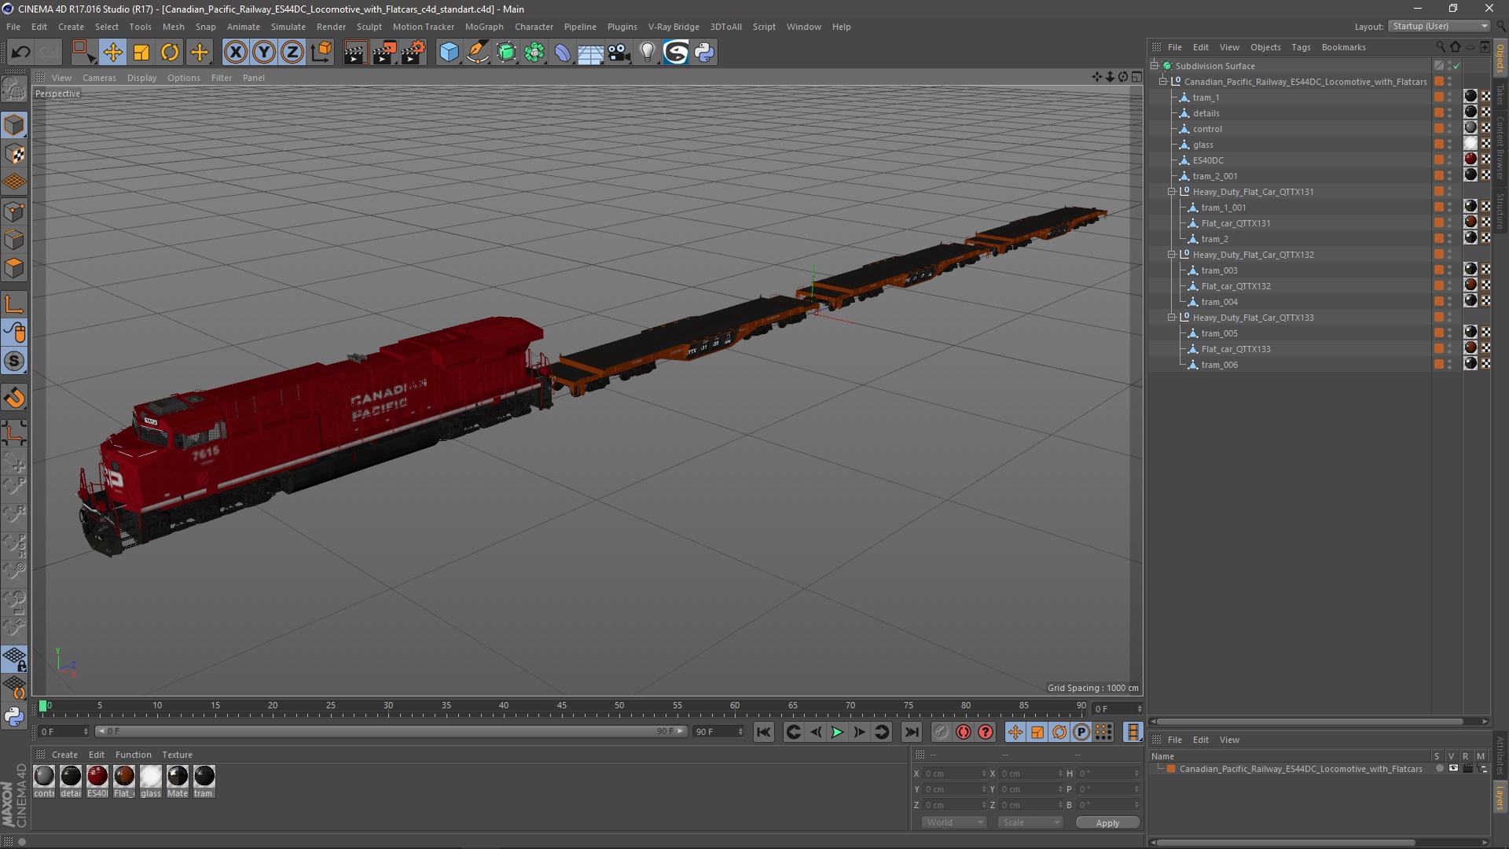Add a Subdivision Surface generator icon
This screenshot has height=849, width=1509.
pyautogui.click(x=506, y=53)
